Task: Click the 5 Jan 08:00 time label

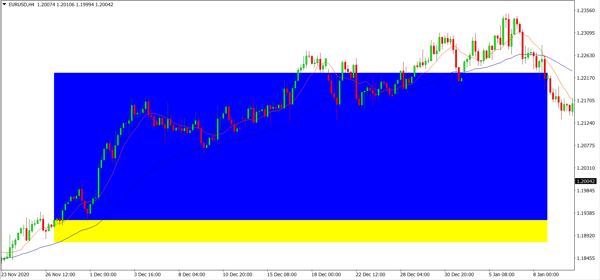Action: point(502,274)
